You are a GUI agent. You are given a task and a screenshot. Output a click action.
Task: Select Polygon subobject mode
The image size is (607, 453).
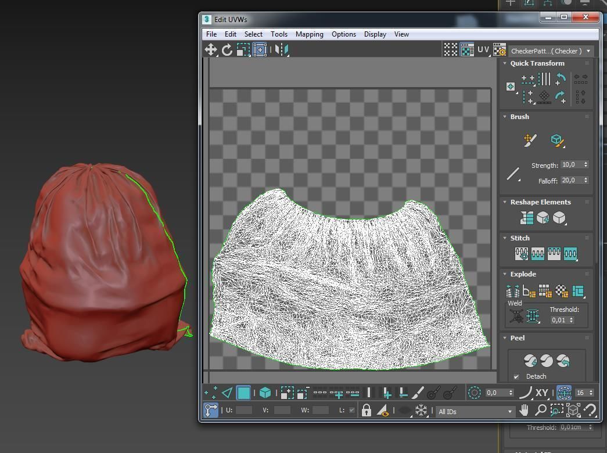243,393
